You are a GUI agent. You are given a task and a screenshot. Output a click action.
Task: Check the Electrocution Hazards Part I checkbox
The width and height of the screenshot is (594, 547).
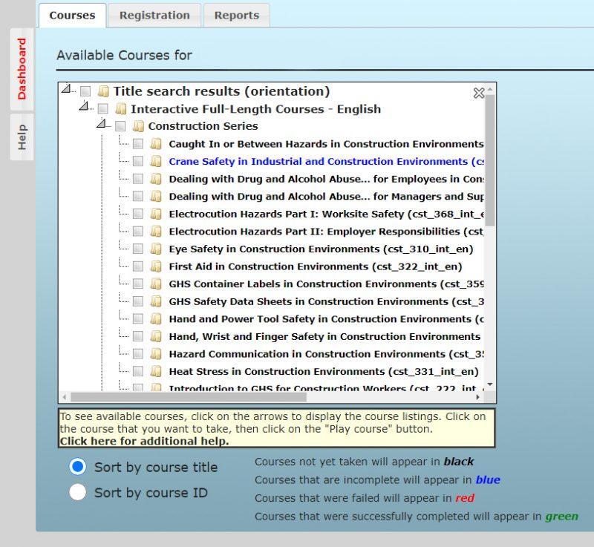click(x=138, y=214)
